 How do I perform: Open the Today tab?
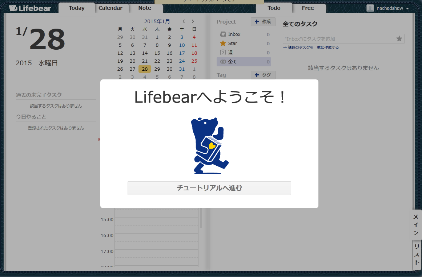click(x=77, y=8)
